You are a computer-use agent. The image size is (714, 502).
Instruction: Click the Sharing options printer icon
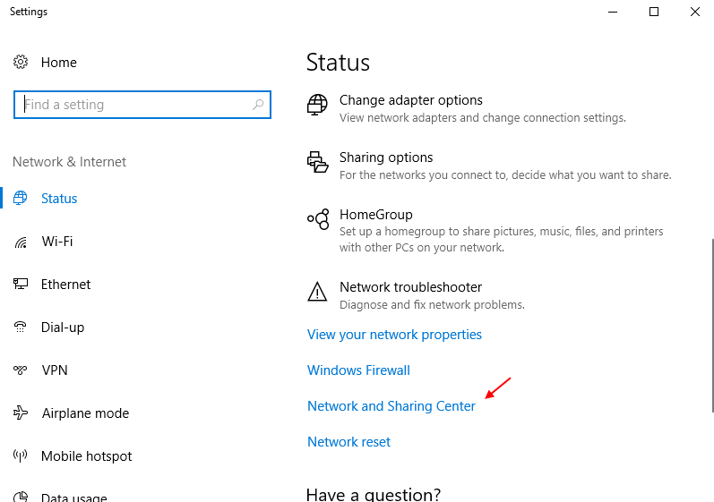pos(317,162)
